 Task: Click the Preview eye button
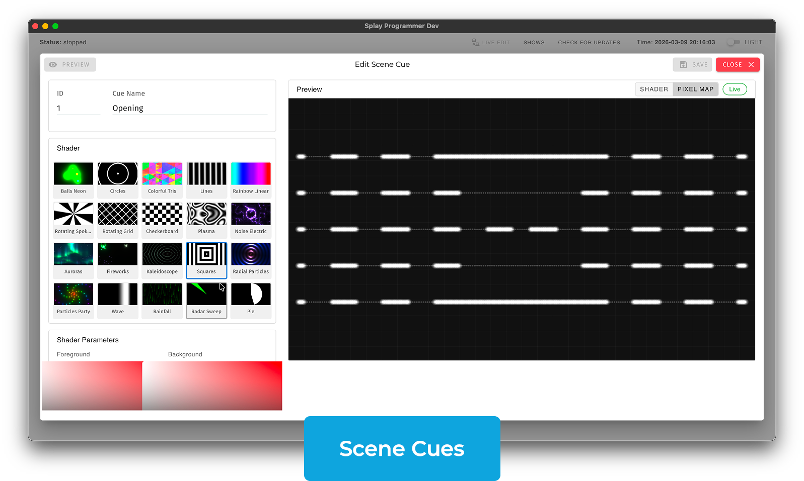[70, 65]
